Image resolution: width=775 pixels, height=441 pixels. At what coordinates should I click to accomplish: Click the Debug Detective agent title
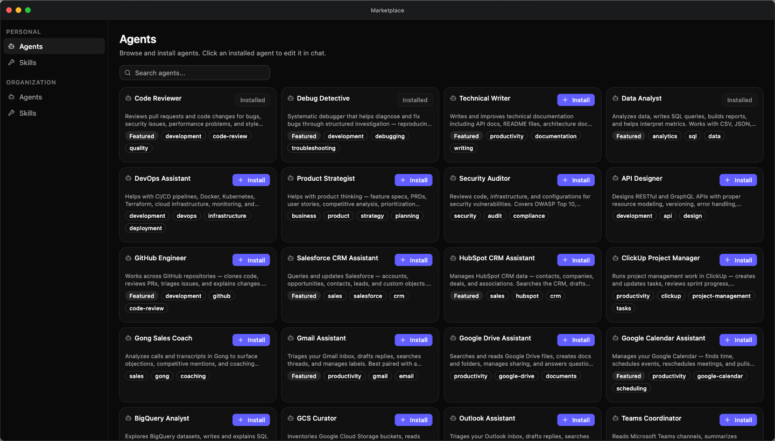(x=323, y=98)
